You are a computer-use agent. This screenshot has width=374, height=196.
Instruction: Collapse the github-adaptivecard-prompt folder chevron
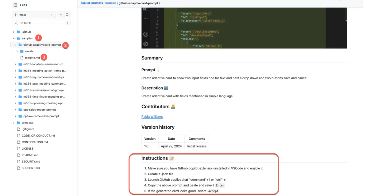(15, 45)
